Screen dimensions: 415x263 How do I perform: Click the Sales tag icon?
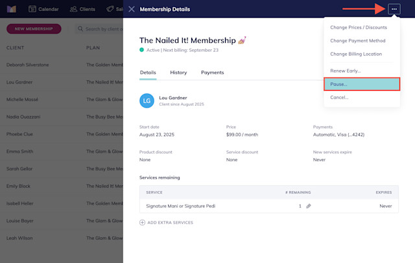click(110, 9)
